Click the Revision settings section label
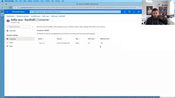 (x=12, y=35)
